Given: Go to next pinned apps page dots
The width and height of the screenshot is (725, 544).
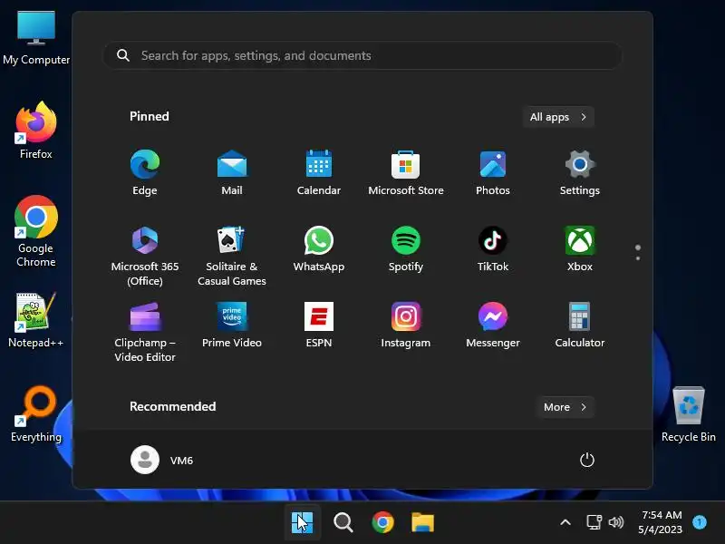Looking at the screenshot, I should point(638,253).
